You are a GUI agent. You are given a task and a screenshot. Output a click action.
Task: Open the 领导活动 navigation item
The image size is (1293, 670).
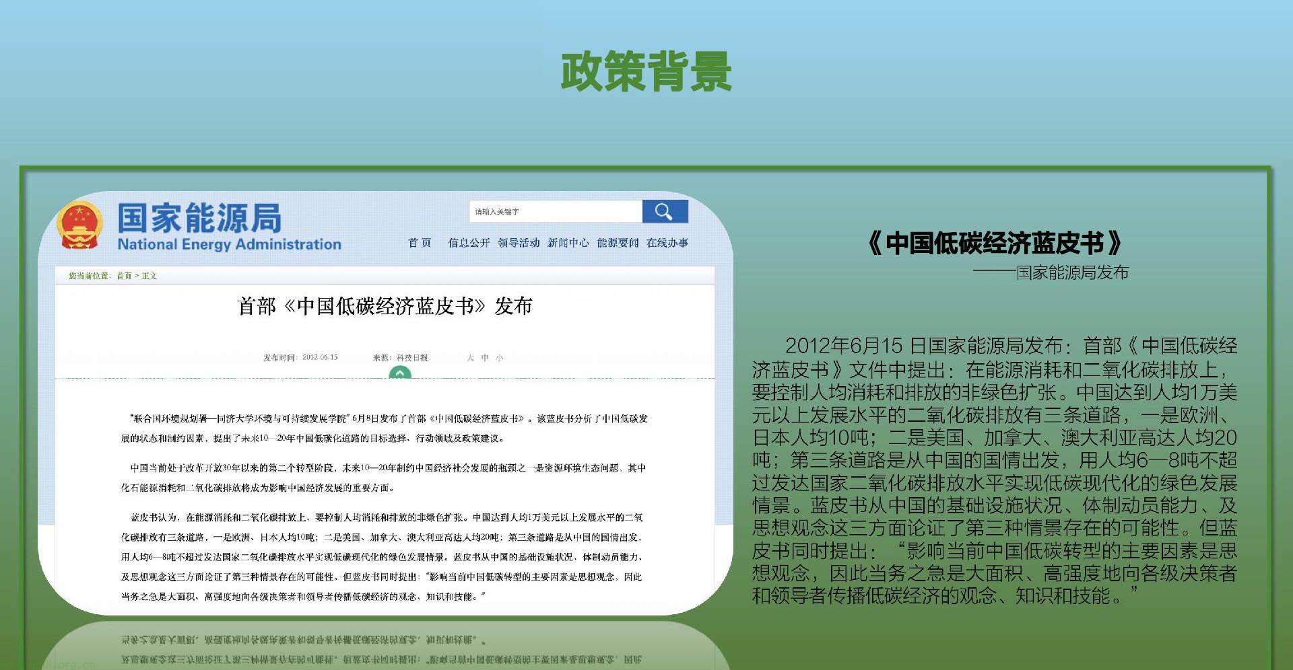click(x=519, y=243)
